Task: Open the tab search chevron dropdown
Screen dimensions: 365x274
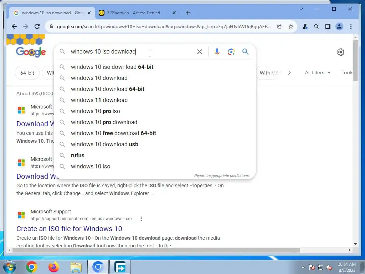Action: (301, 9)
